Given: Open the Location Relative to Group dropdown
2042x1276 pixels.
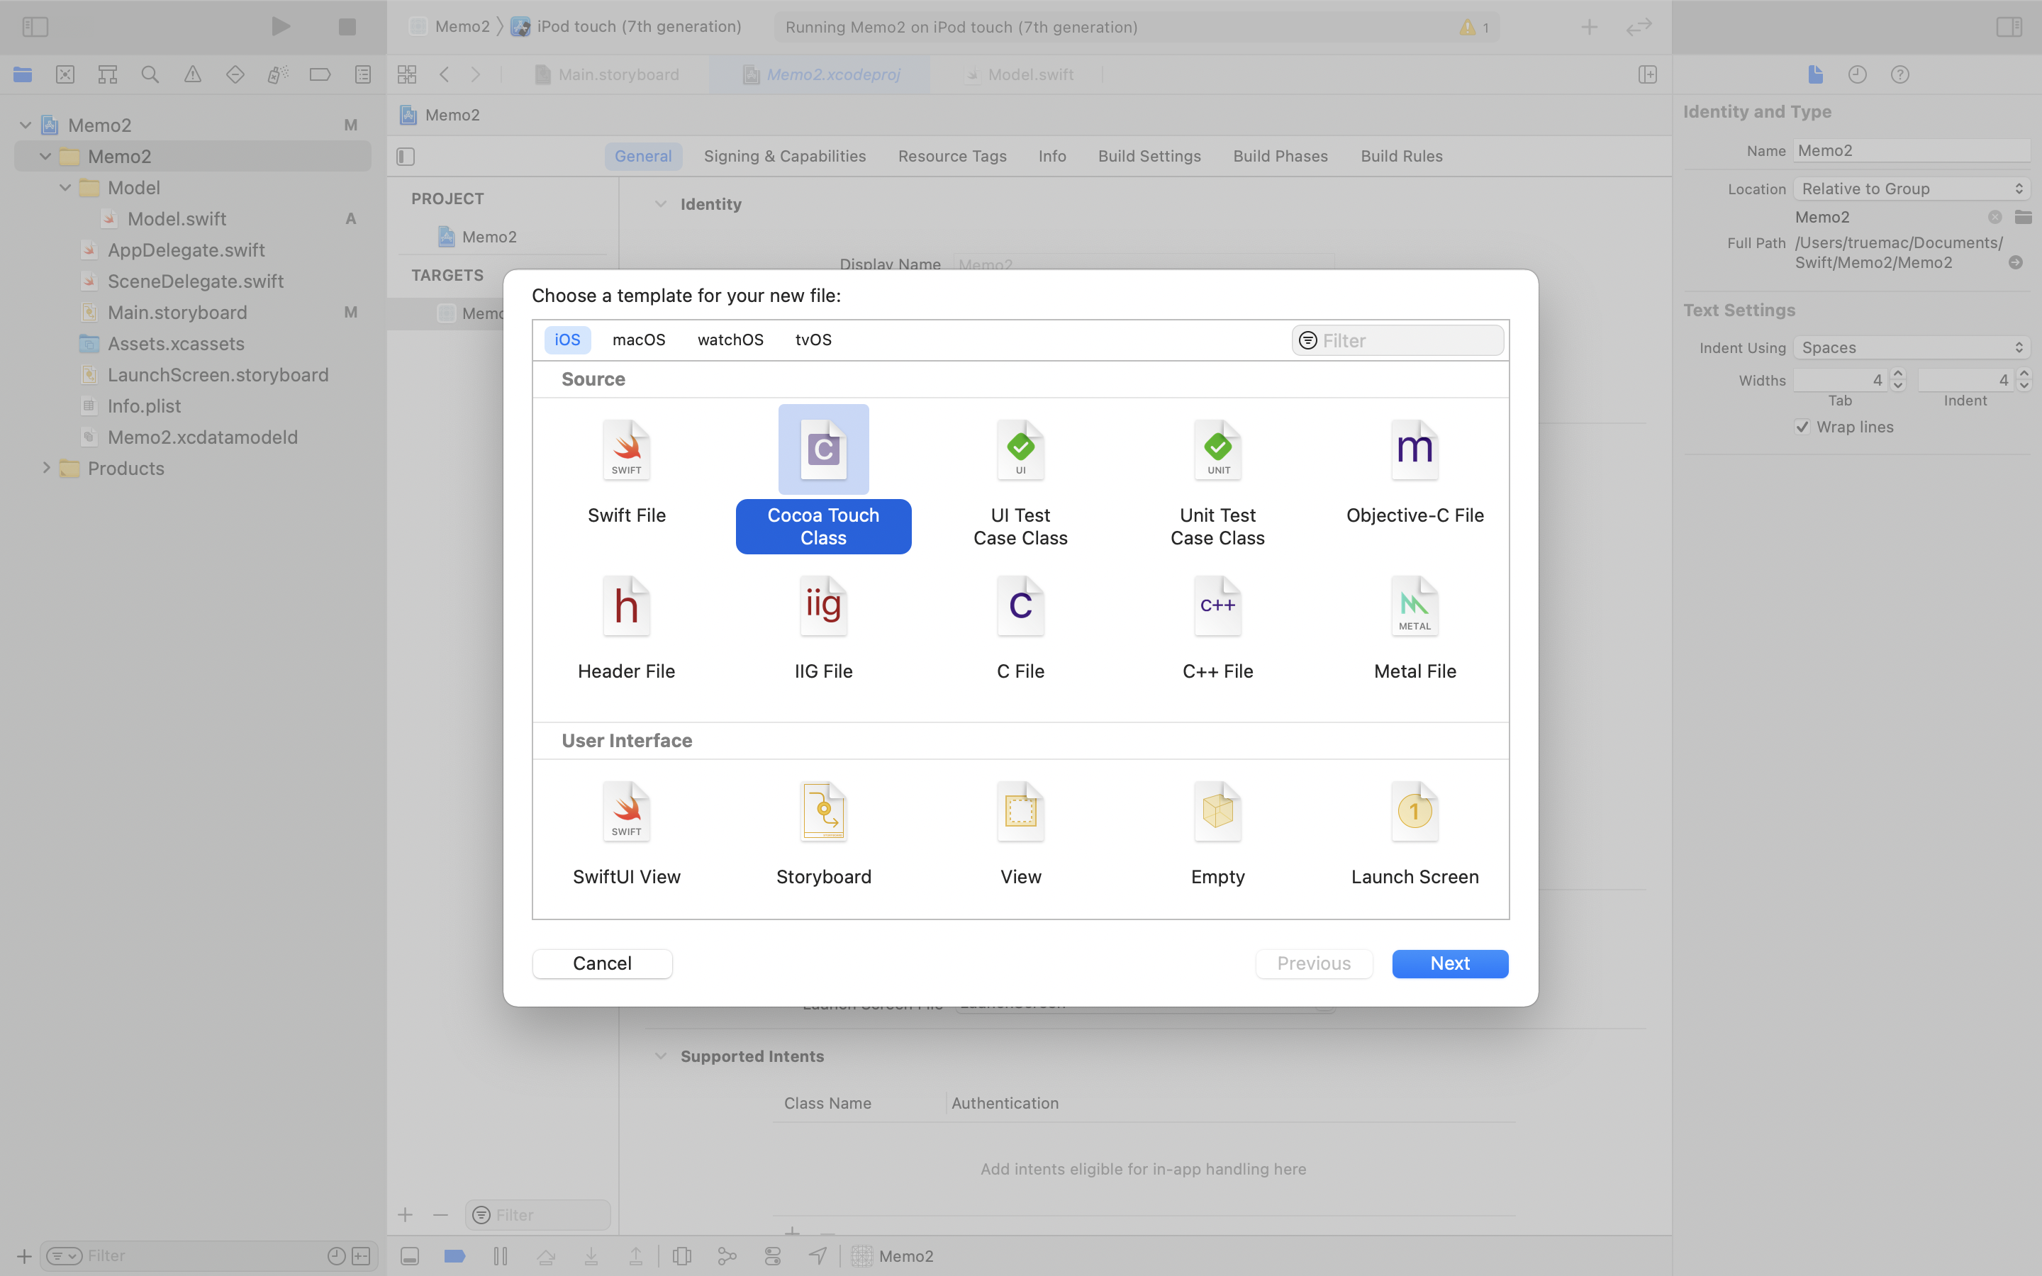Looking at the screenshot, I should tap(1910, 189).
